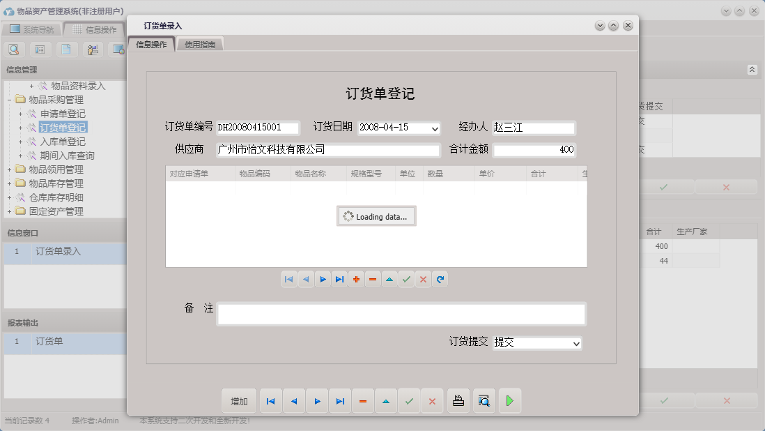Click the green run arrow icon at bottom right
The height and width of the screenshot is (431, 765).
click(509, 401)
